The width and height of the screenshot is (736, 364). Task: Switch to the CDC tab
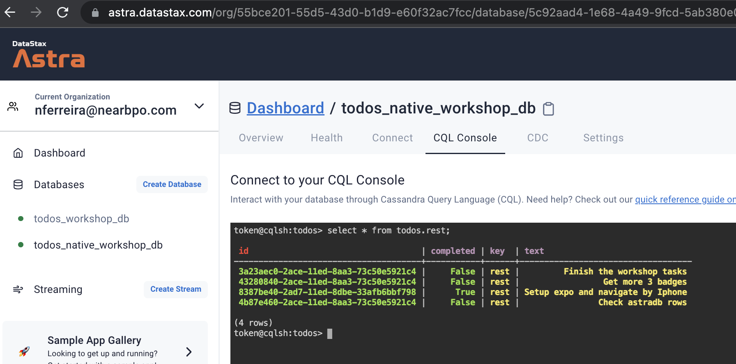pos(538,138)
